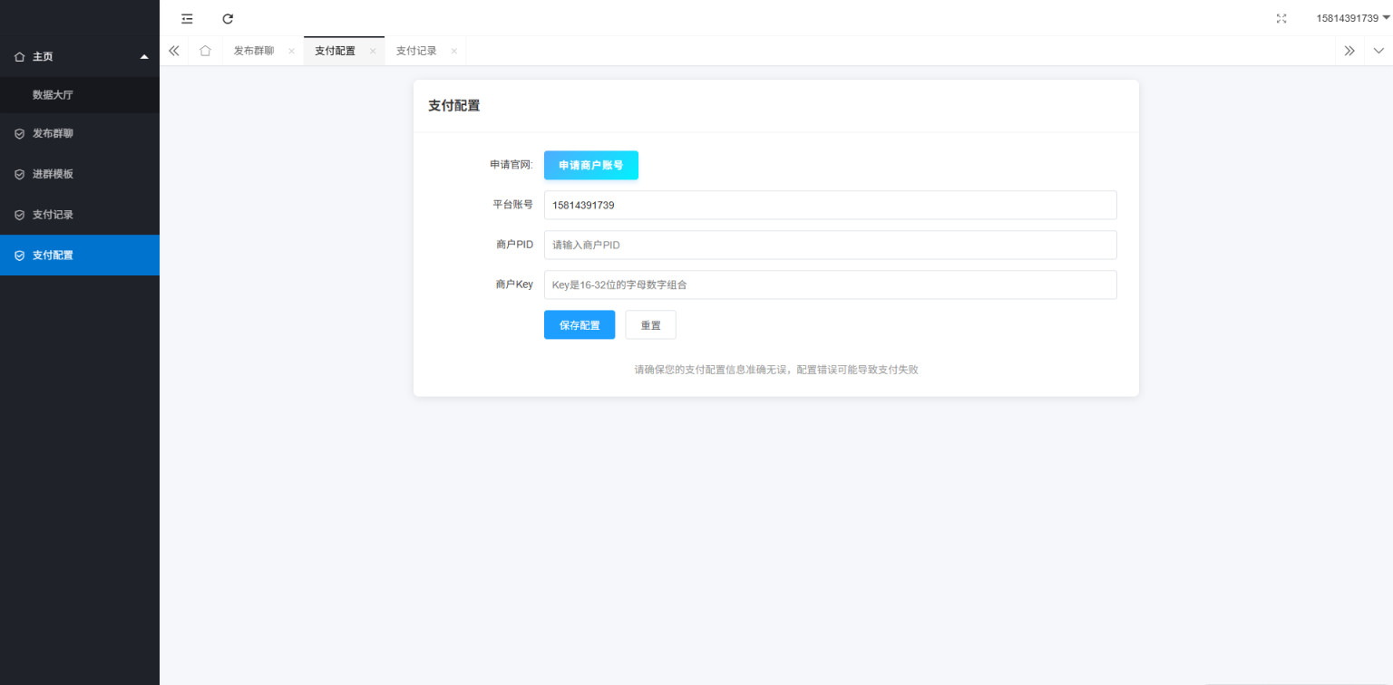1393x685 pixels.
Task: Click the home icon tab
Action: point(205,51)
